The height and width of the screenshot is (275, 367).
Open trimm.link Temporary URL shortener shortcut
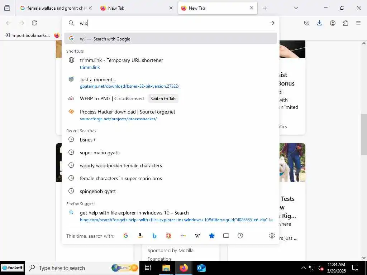[x=170, y=64]
